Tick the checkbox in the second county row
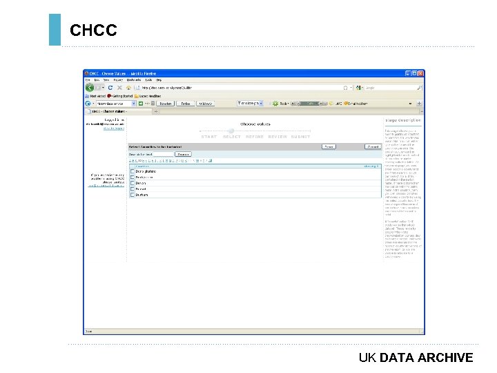 click(x=133, y=178)
